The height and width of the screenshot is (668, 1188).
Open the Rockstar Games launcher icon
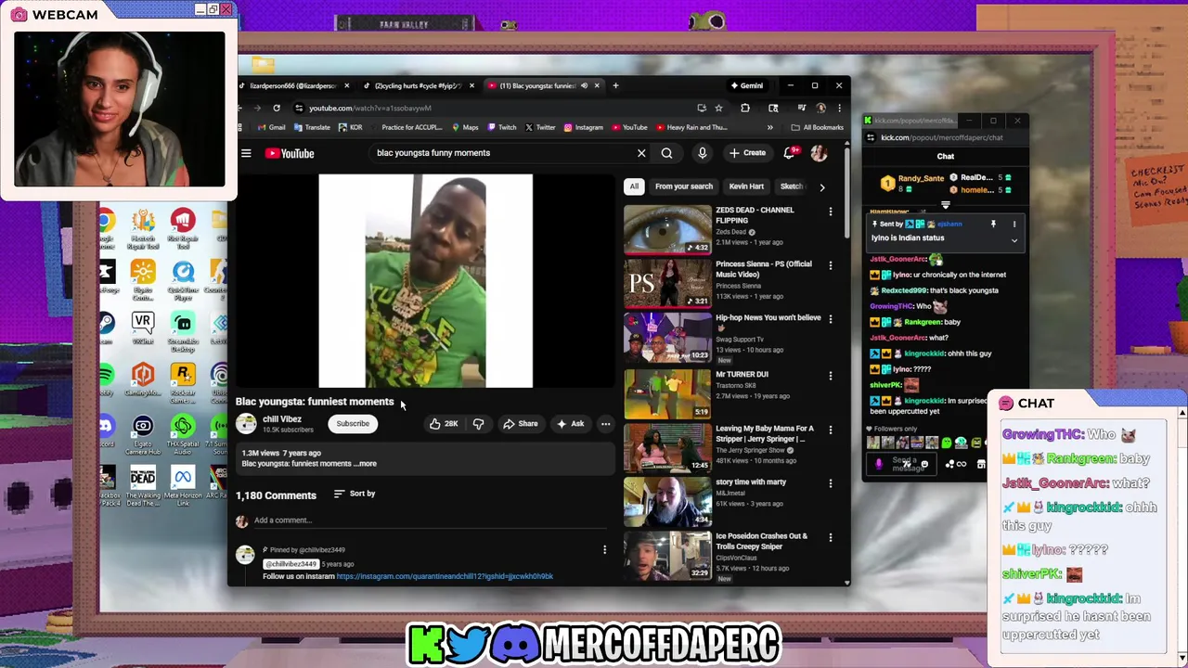tap(183, 382)
